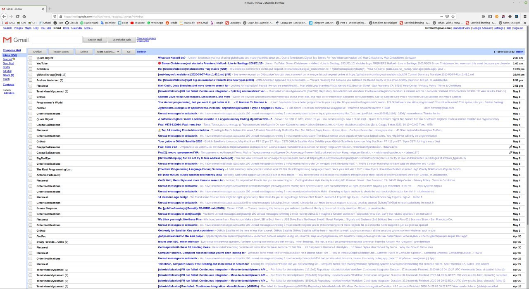Open the Starred folder
This screenshot has width=529, height=289.
point(7,59)
